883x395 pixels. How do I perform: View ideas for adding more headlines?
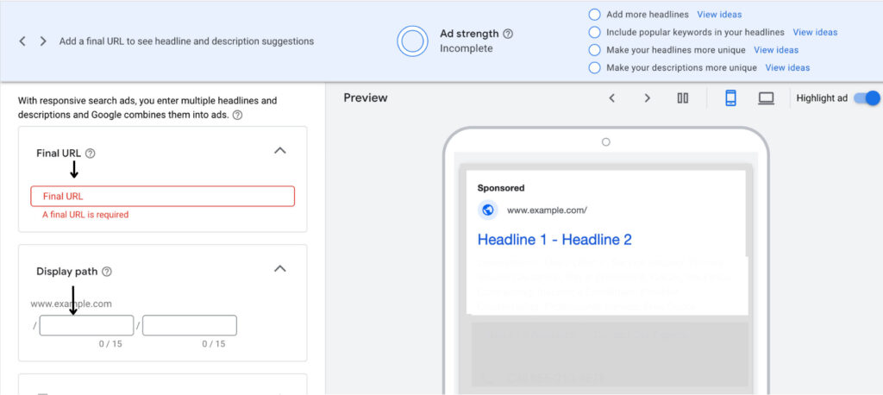(x=719, y=15)
